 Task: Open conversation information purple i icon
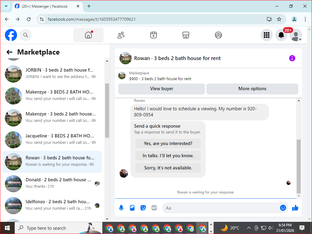[292, 58]
